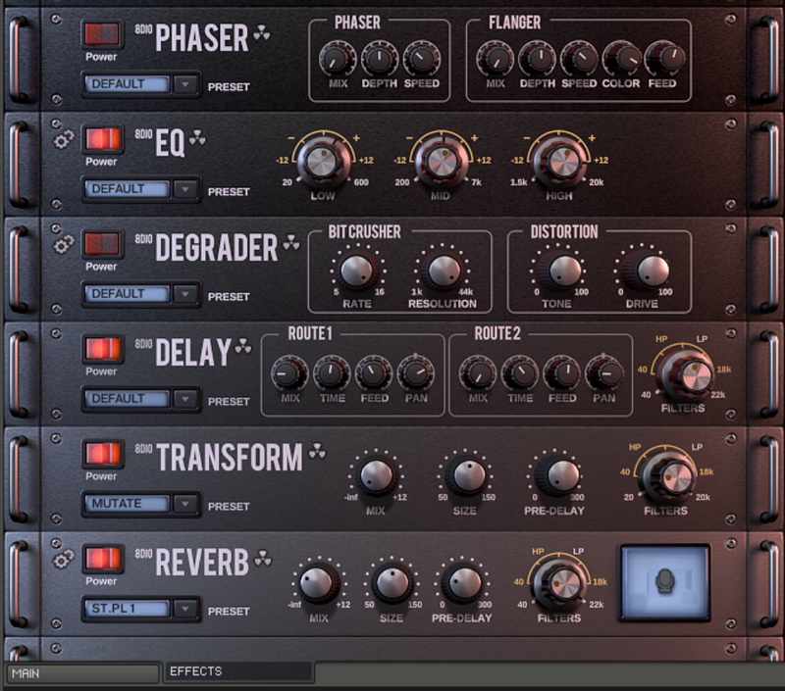Click the radiation icon beside REVERB title
Viewport: 785px width, 691px height.
point(263,558)
